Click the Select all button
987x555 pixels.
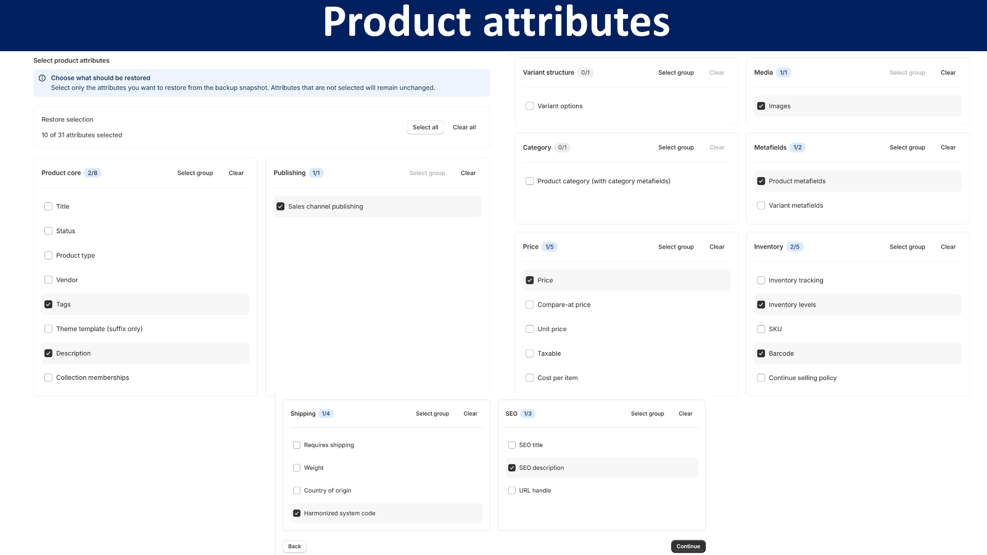pyautogui.click(x=426, y=128)
